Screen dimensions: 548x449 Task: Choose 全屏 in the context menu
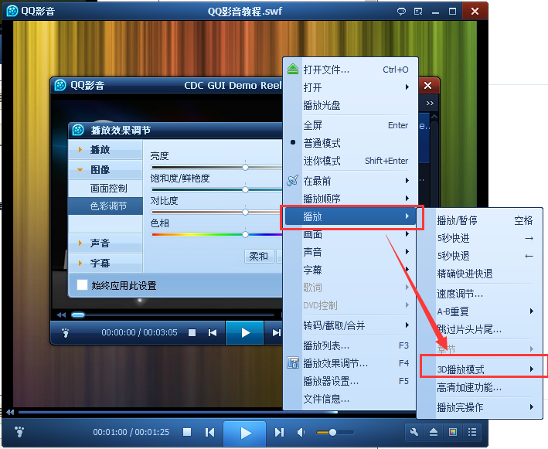(x=312, y=125)
